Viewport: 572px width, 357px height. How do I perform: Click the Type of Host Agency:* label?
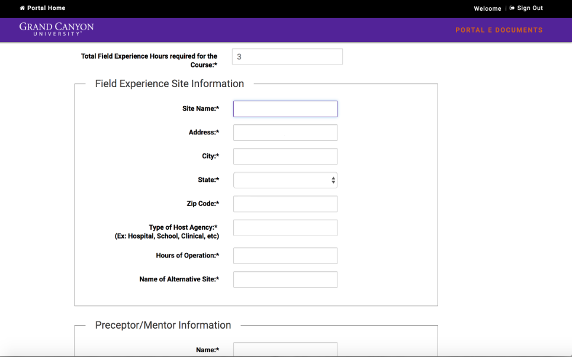pyautogui.click(x=183, y=227)
